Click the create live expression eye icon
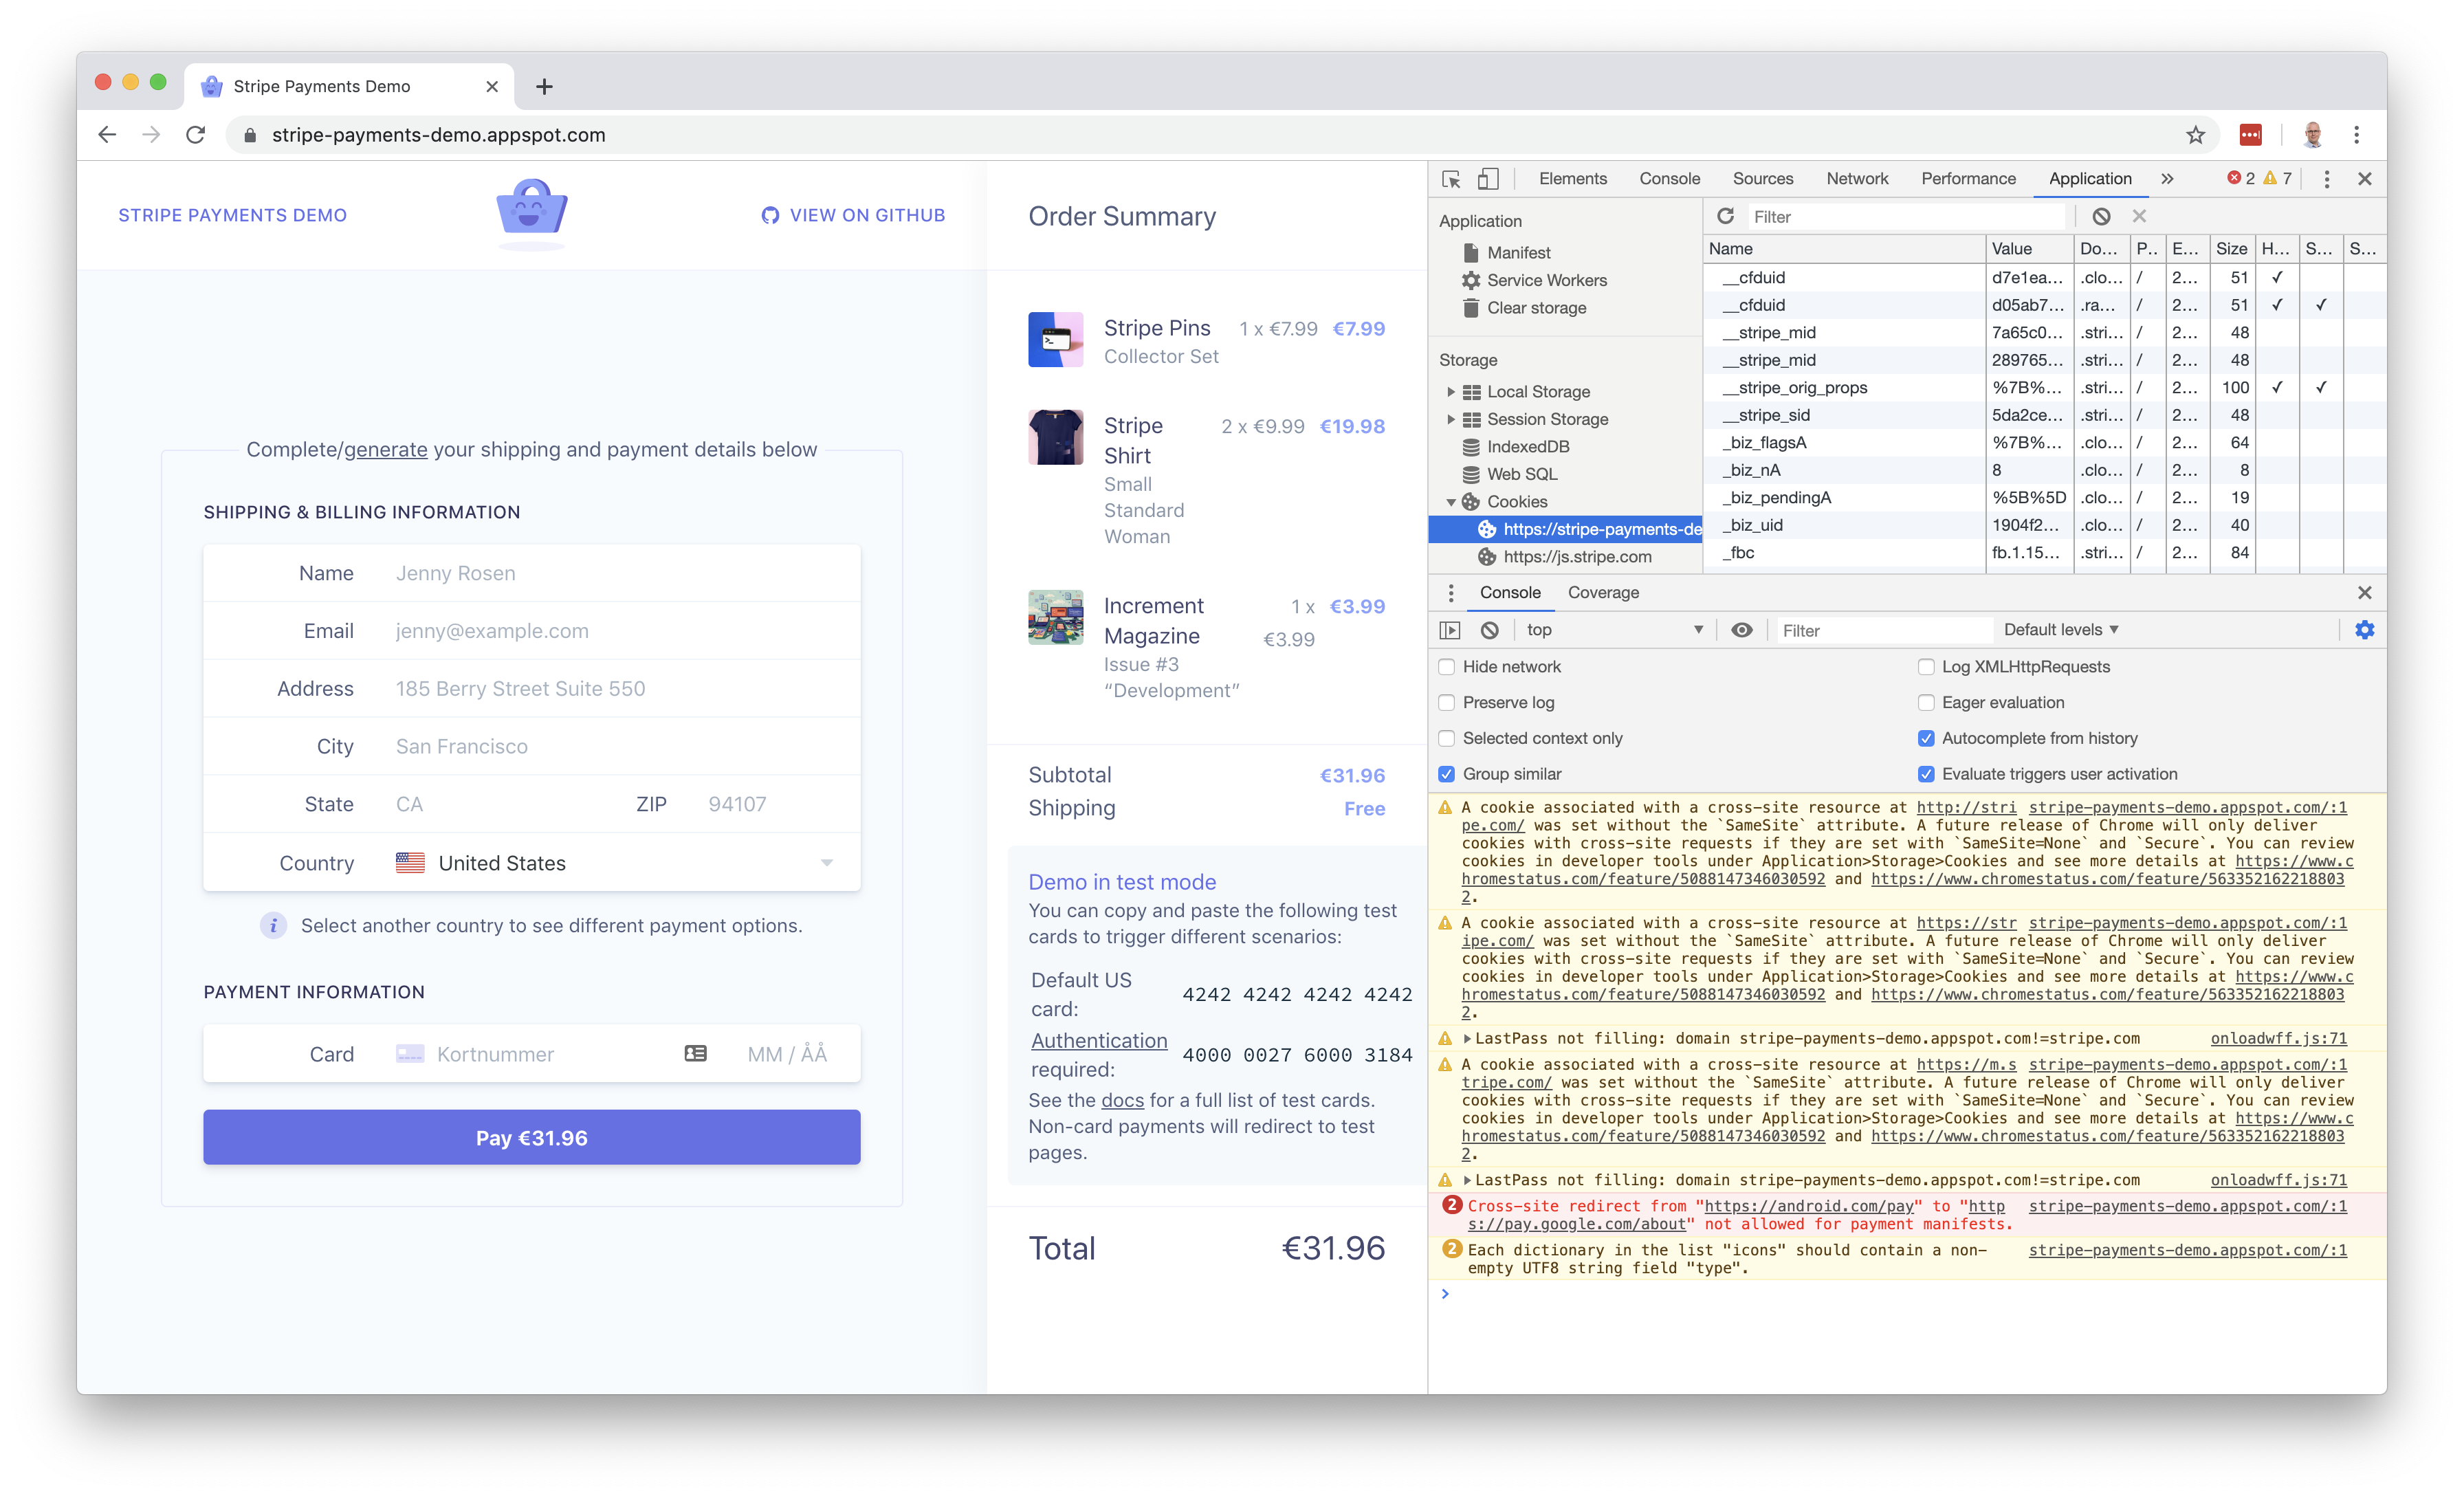Viewport: 2464px width, 1496px height. pyautogui.click(x=1743, y=630)
